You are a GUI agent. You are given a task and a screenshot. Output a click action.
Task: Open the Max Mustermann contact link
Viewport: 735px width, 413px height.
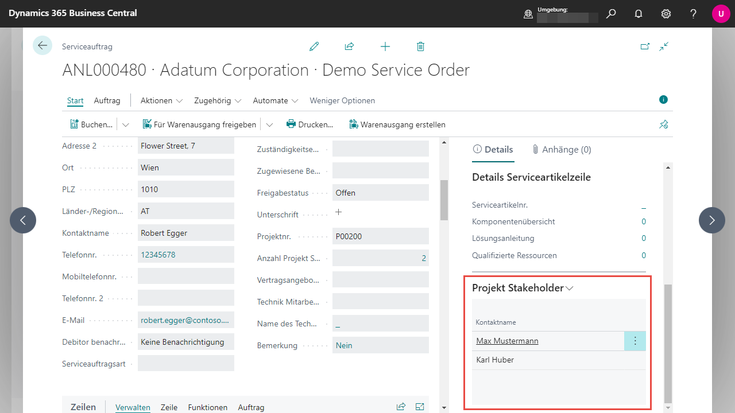click(507, 341)
